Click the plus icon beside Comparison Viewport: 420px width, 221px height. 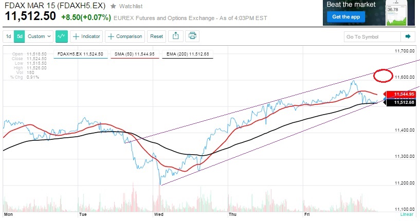click(111, 36)
